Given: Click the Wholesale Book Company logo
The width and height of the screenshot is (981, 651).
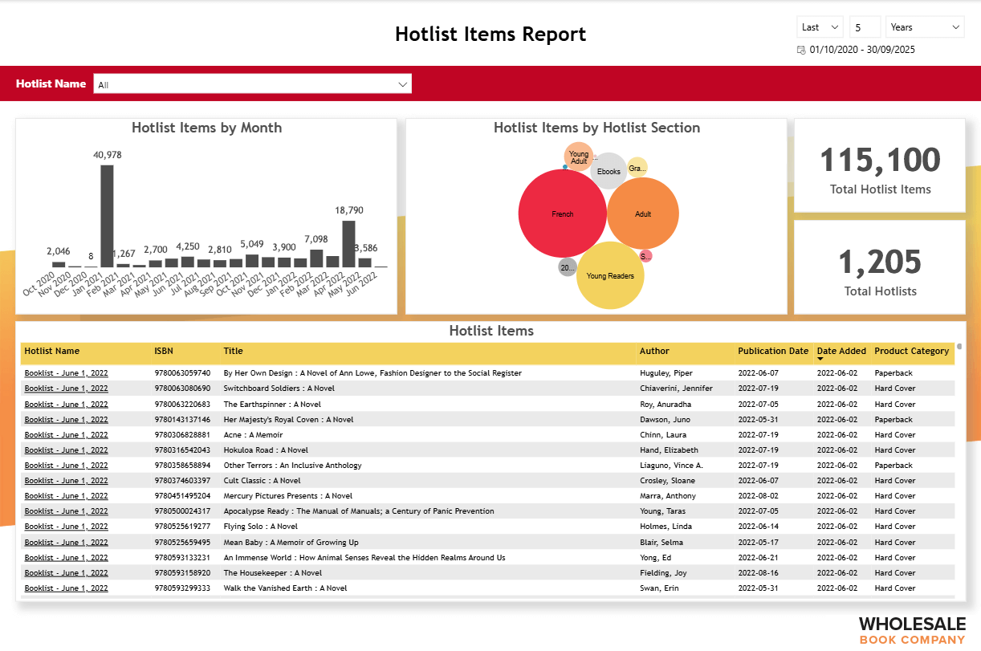Looking at the screenshot, I should [911, 630].
